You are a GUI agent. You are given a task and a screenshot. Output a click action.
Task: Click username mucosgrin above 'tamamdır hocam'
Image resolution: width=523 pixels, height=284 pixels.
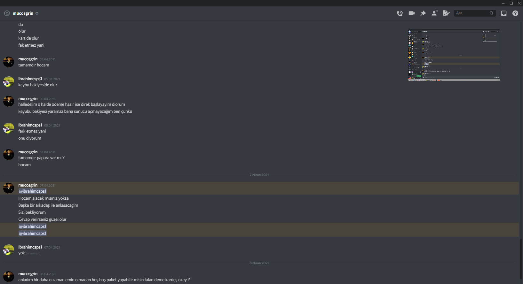pos(28,59)
